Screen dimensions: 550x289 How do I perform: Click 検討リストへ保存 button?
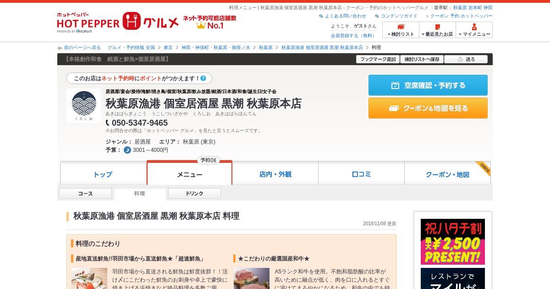click(x=422, y=59)
